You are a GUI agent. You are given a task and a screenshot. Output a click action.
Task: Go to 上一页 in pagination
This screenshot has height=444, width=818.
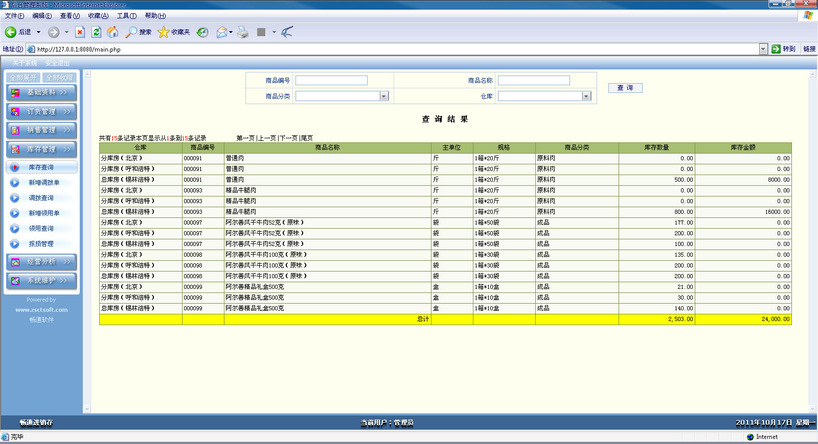267,138
